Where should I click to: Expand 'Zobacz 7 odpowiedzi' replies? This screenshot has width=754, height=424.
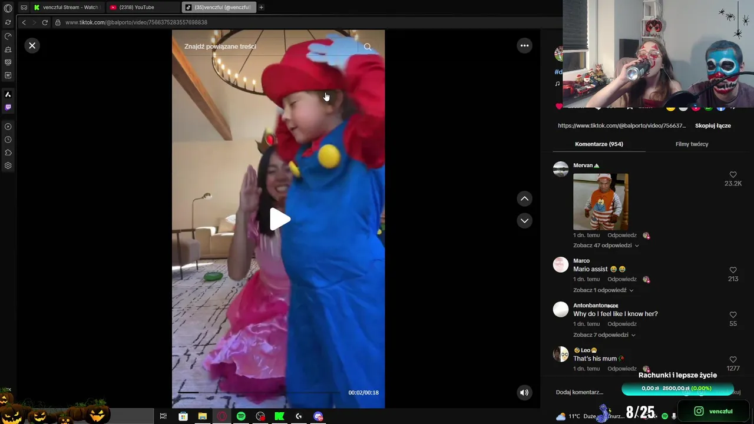coord(604,335)
